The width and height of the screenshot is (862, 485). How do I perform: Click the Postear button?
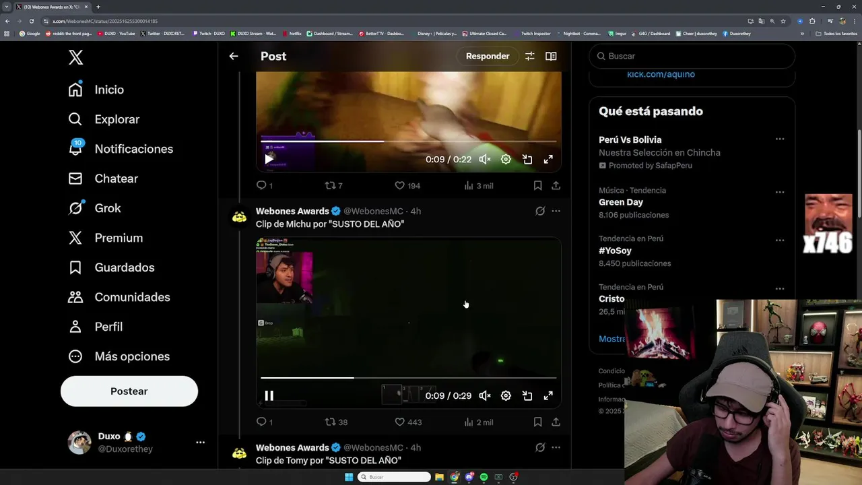[129, 391]
